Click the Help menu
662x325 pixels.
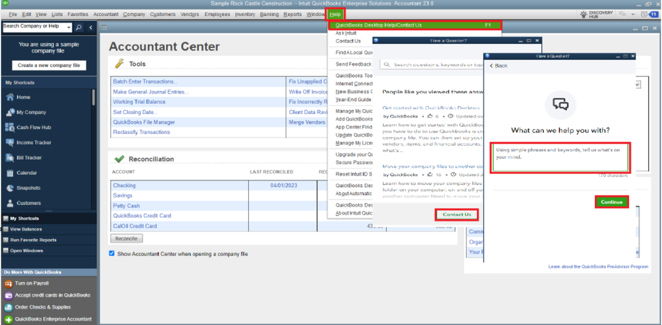coord(335,15)
